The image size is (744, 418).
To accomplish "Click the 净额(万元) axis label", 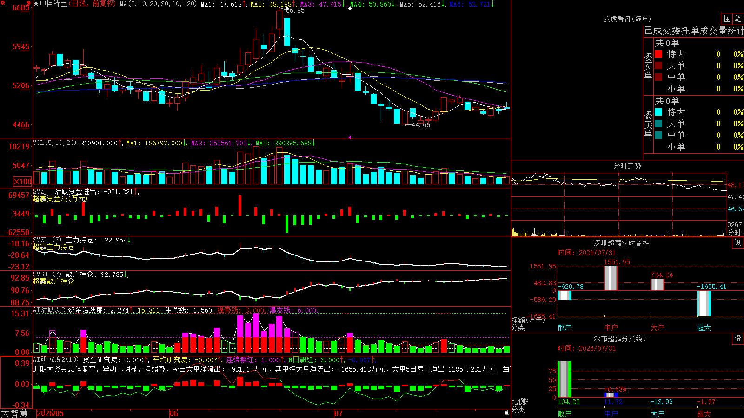I will pos(528,320).
